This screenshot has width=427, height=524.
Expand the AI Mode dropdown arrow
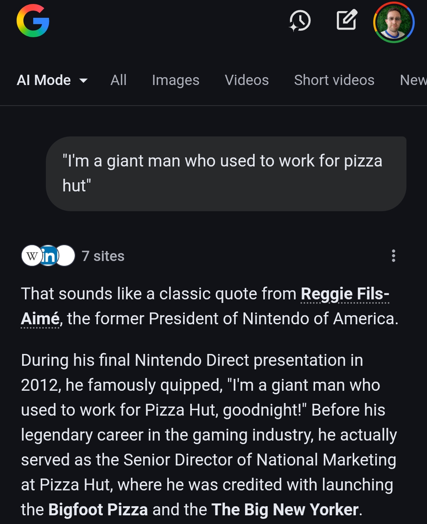point(83,81)
